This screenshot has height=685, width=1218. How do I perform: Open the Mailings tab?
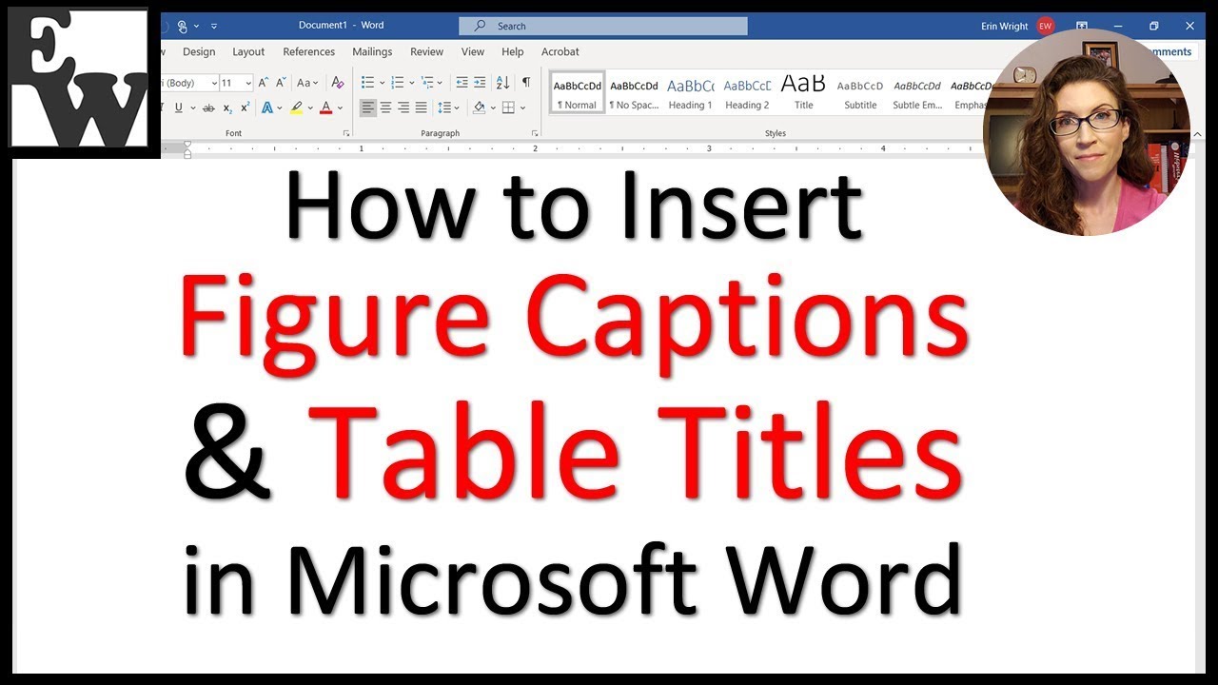tap(372, 51)
